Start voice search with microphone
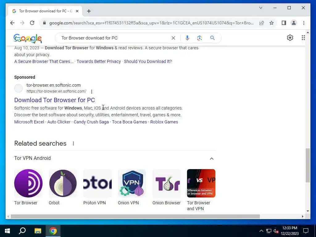This screenshot has width=316, height=237. [x=187, y=38]
